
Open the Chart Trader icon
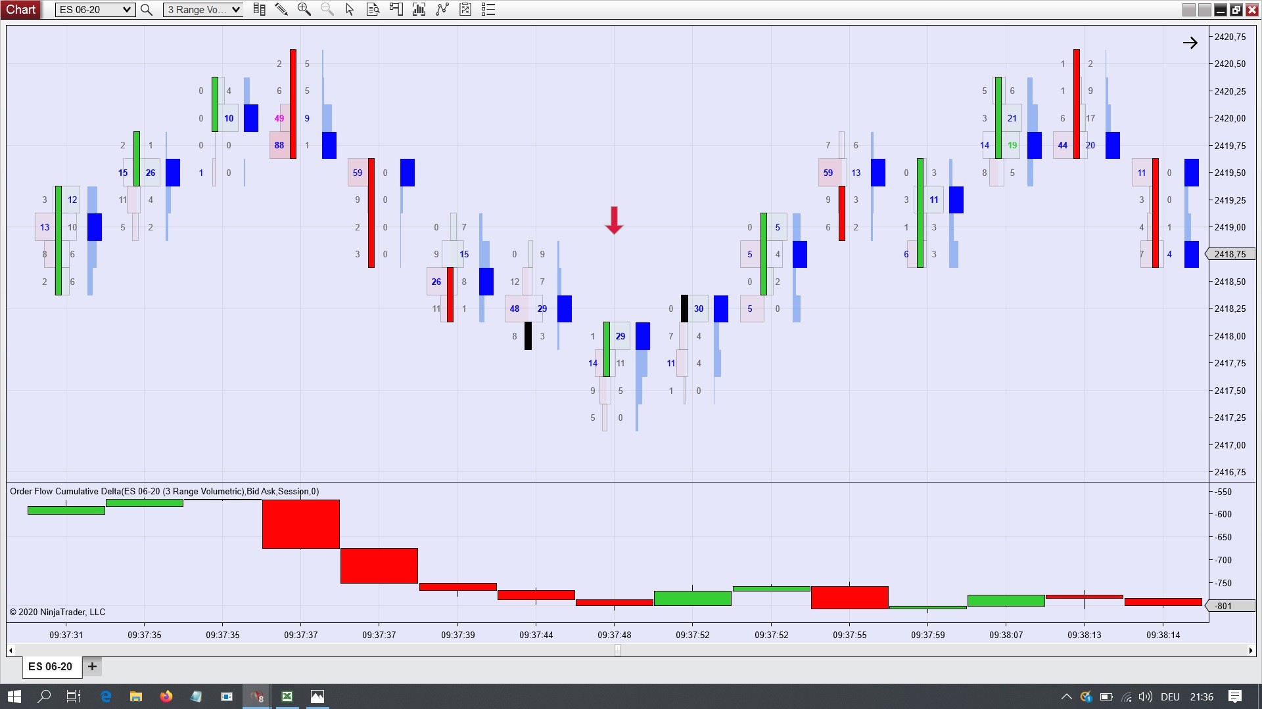396,10
